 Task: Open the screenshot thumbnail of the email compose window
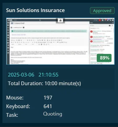[60, 41]
